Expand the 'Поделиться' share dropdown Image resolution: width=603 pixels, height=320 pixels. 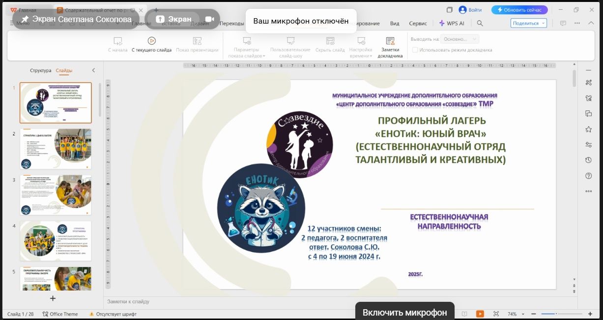coord(542,23)
